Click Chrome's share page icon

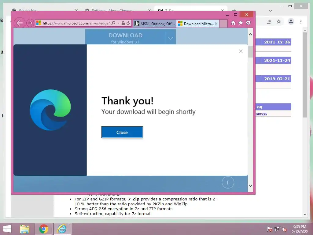pos(269,22)
